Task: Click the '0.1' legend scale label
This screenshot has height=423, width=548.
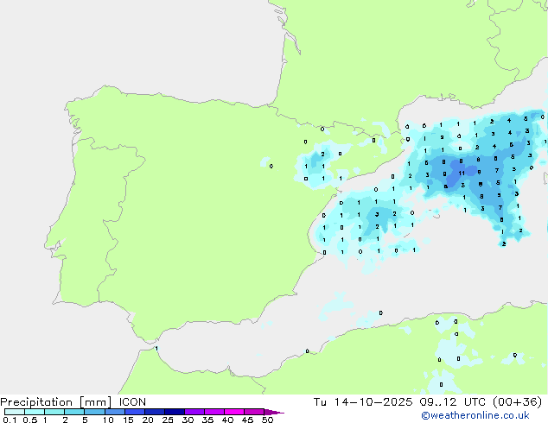Action: pyautogui.click(x=10, y=420)
